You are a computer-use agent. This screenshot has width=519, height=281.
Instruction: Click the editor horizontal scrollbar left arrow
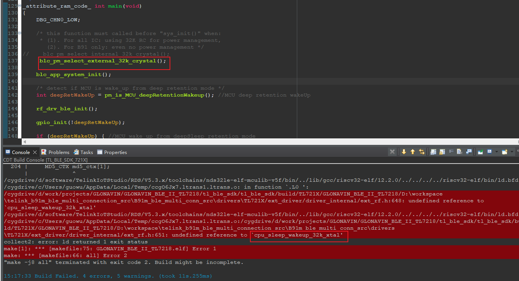[x=25, y=142]
